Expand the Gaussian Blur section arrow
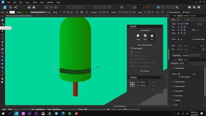 (x=172, y=68)
